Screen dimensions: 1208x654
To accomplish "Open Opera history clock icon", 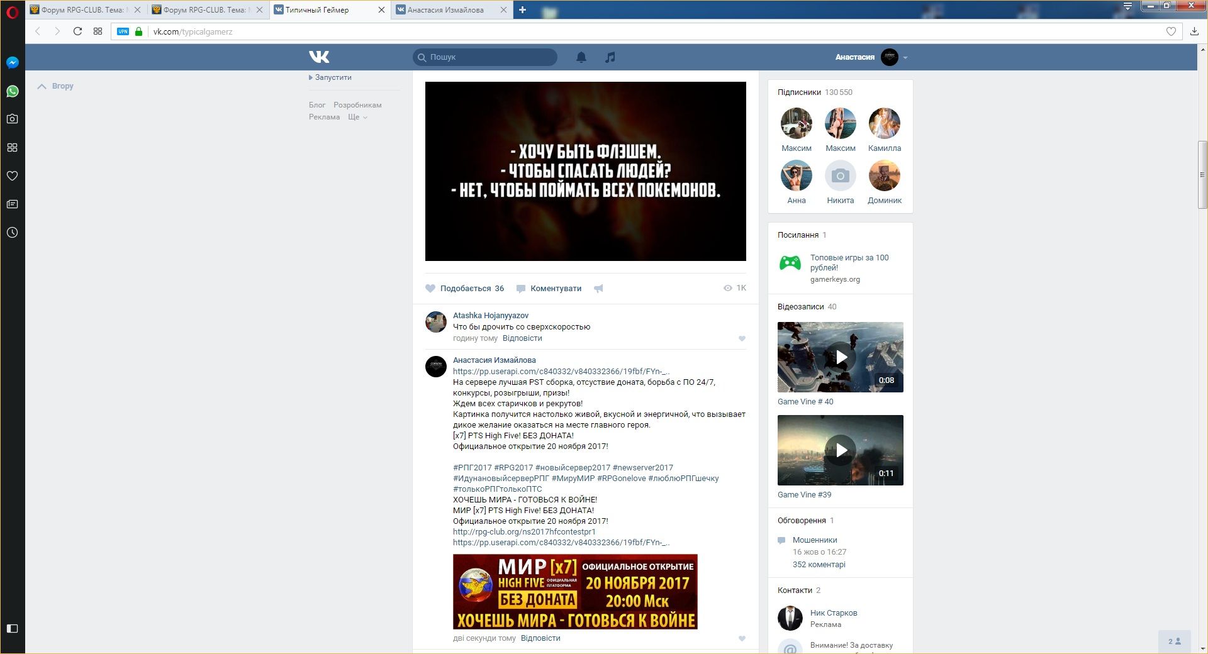I will click(x=13, y=233).
